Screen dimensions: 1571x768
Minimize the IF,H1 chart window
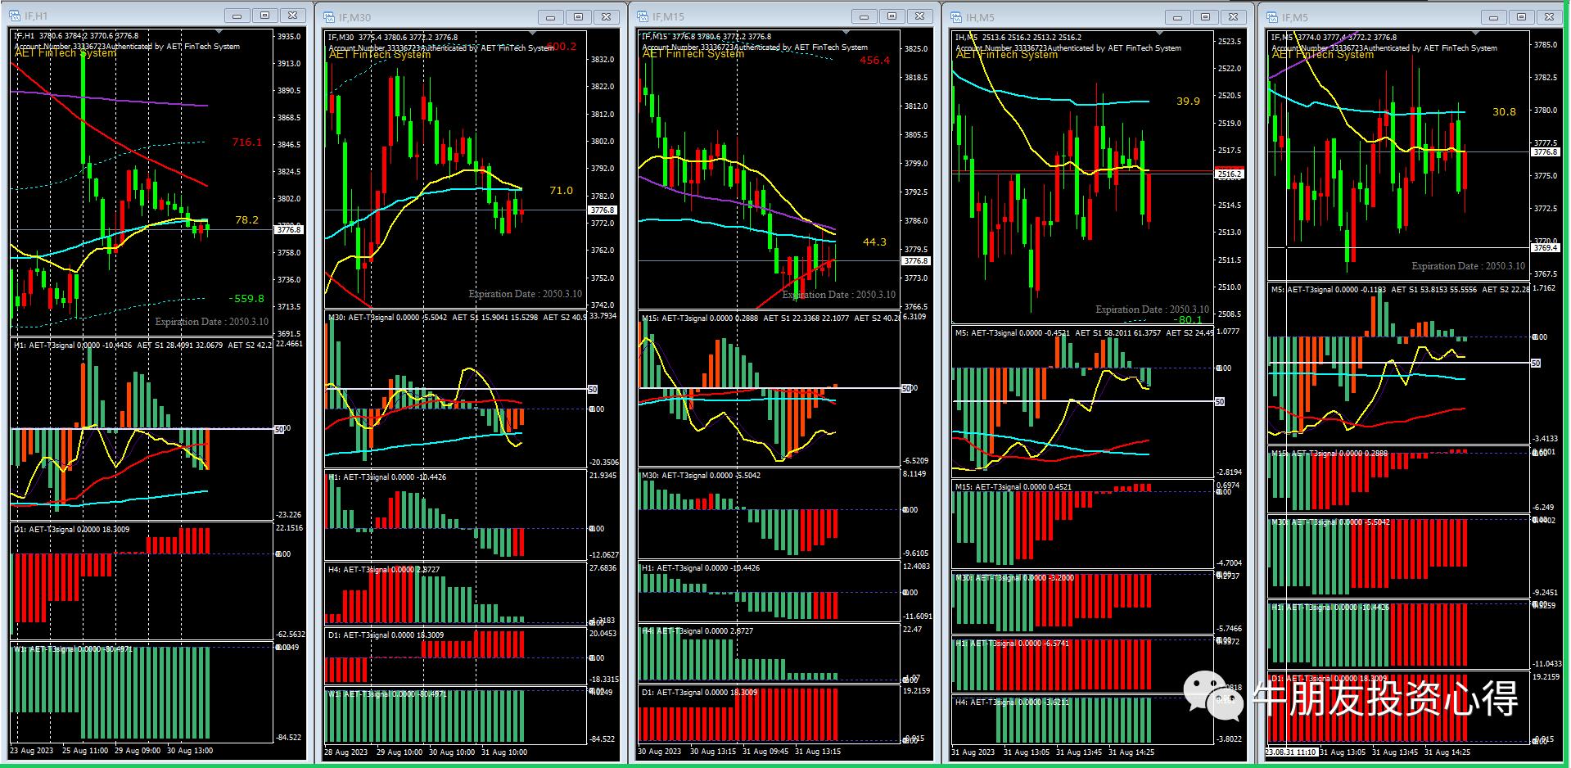[x=237, y=16]
